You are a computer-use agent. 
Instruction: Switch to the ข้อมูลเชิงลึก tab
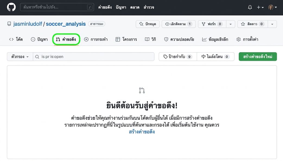click(x=215, y=39)
